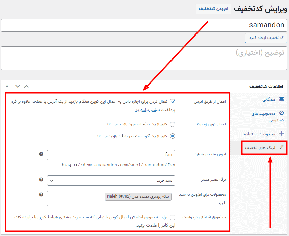Select radio کاربر از یک صفحه موجود بازدید می کند
This screenshot has width=289, height=236.
[x=173, y=124]
